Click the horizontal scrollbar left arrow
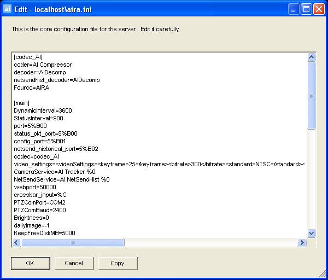The width and height of the screenshot is (328, 280). click(x=16, y=242)
